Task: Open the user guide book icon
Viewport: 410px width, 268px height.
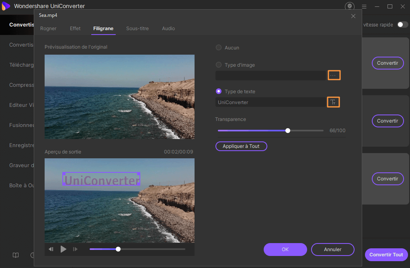Action: [x=16, y=255]
